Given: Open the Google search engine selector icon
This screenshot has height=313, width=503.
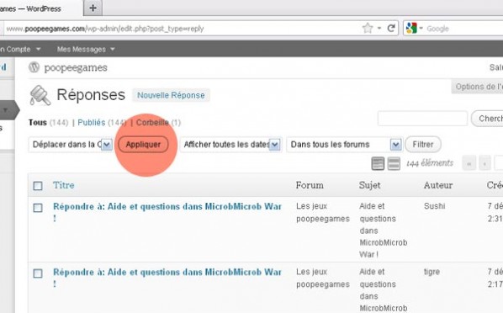Looking at the screenshot, I should 411,29.
